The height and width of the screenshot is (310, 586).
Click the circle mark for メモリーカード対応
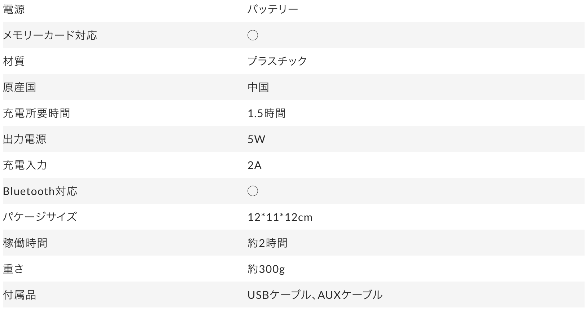pyautogui.click(x=253, y=35)
